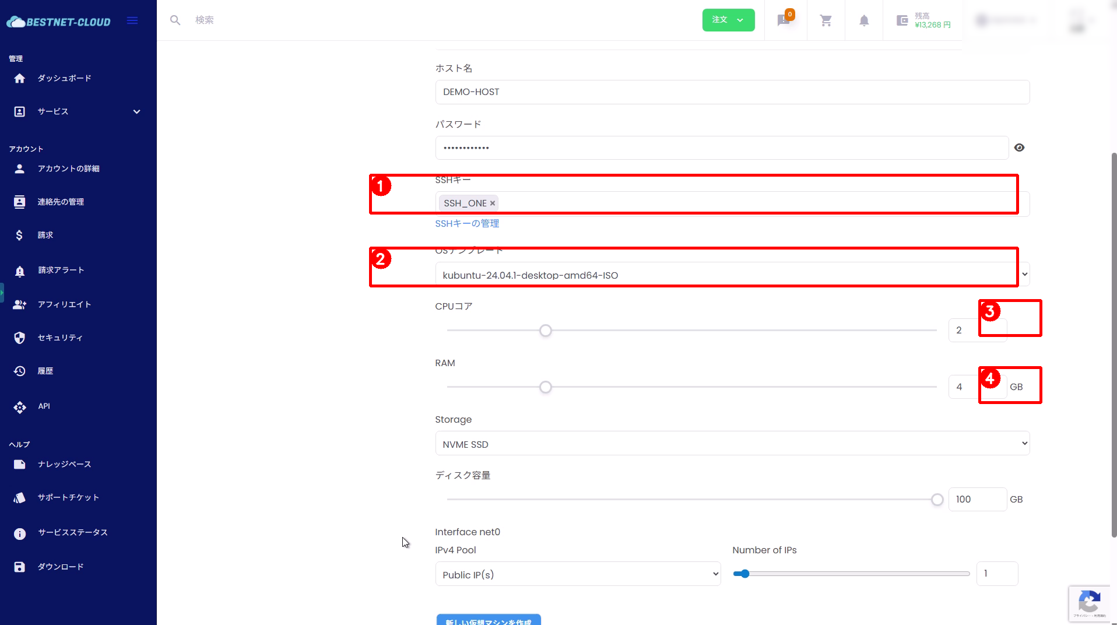Open the OS template dropdown

[732, 275]
